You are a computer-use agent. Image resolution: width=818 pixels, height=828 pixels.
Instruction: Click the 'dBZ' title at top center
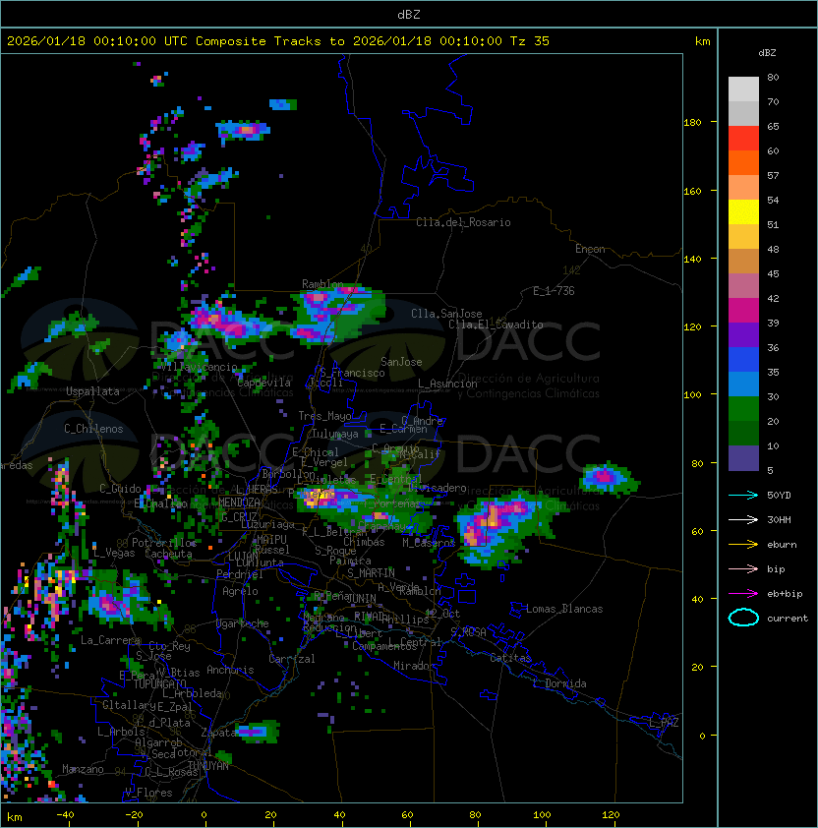pos(409,14)
